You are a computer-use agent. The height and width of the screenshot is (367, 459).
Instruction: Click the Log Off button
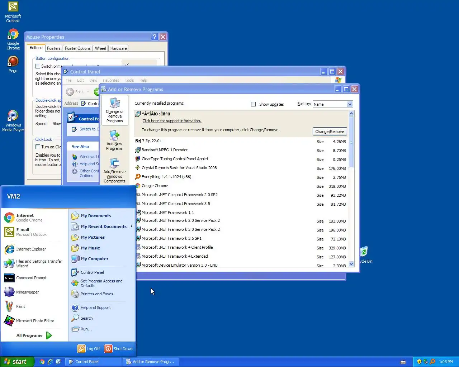(89, 349)
